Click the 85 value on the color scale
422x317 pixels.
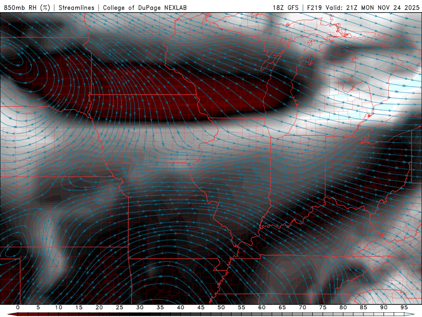tap(363, 307)
